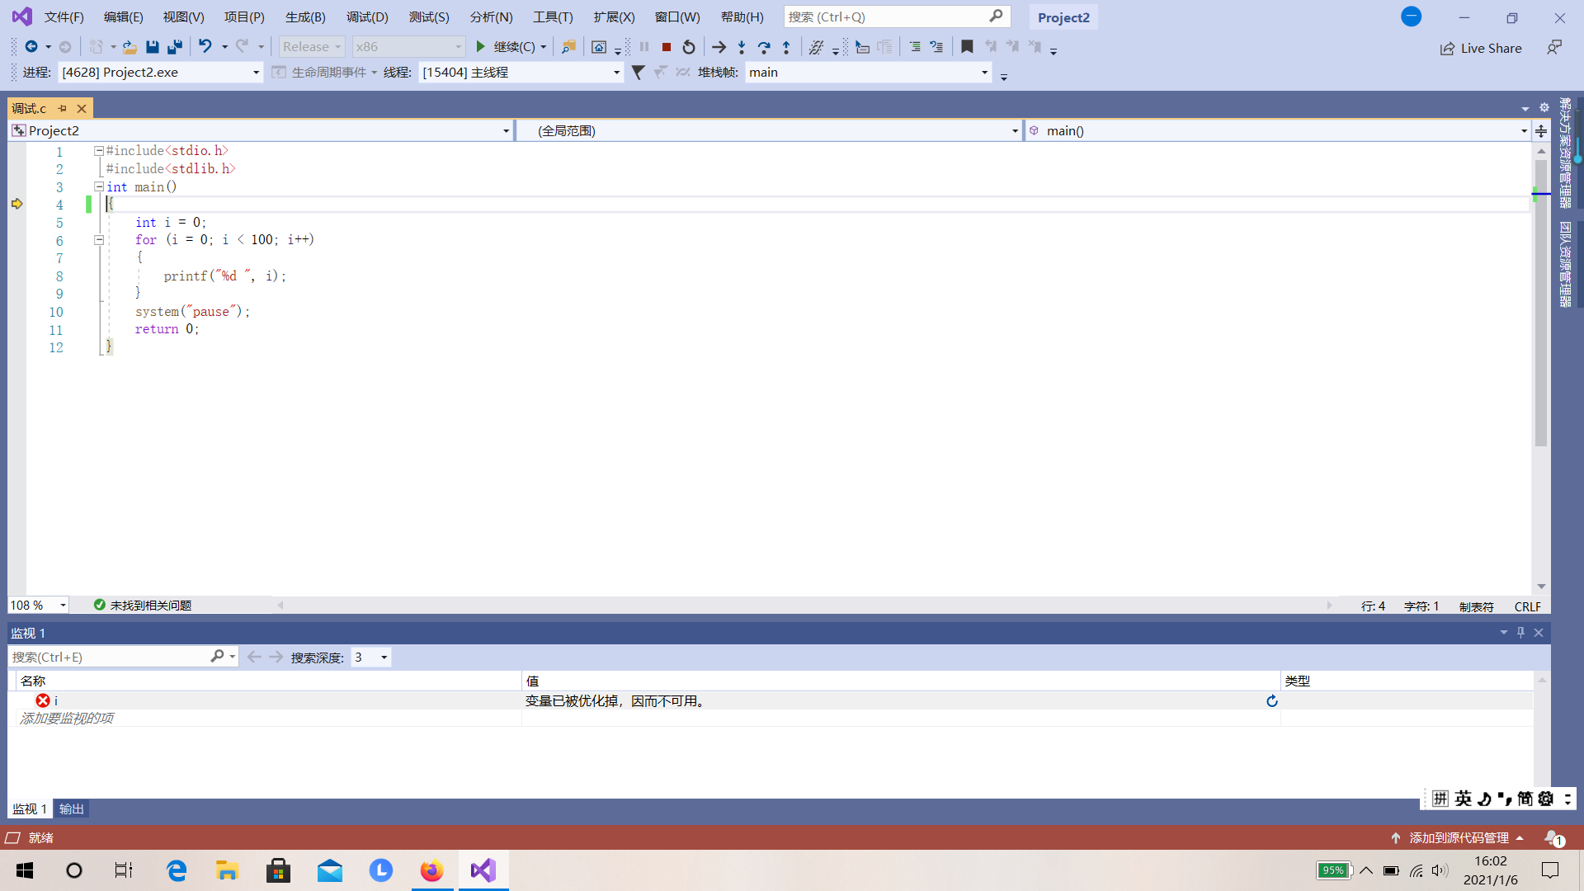Open the 线程 主线程 dropdown

click(616, 73)
